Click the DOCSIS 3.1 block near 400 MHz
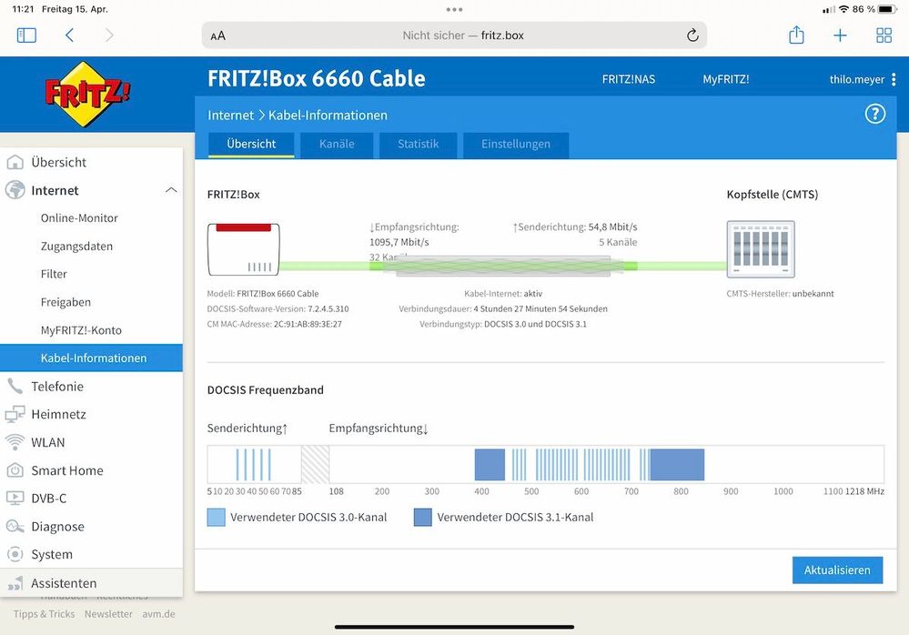Image resolution: width=909 pixels, height=635 pixels. pos(490,465)
